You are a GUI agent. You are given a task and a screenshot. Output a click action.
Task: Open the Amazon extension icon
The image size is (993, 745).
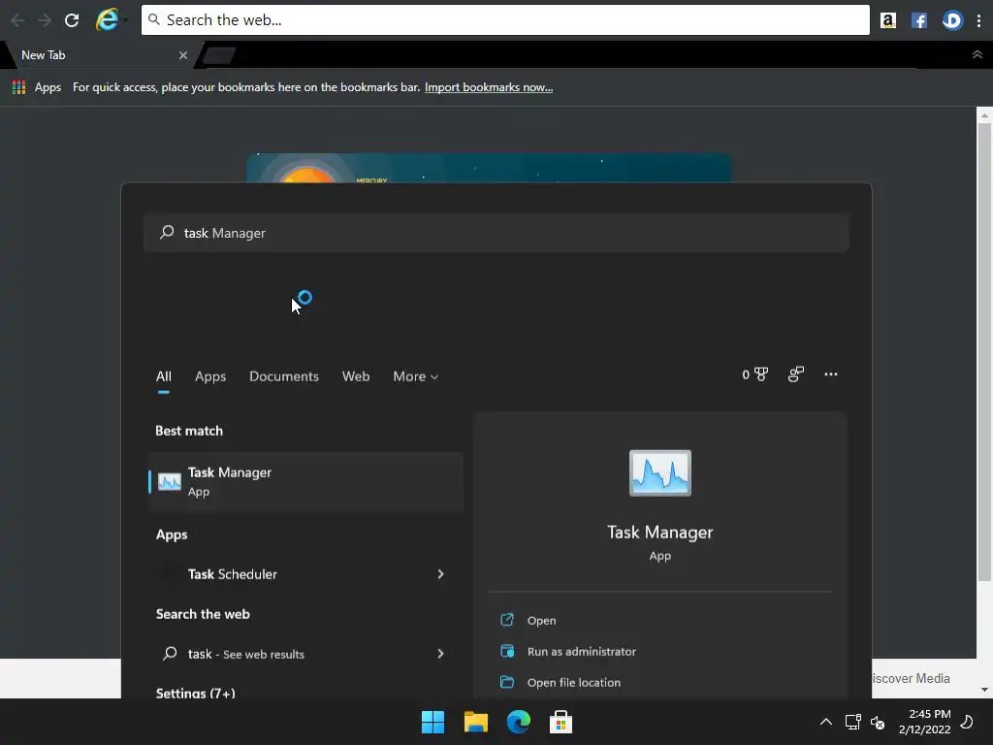click(888, 20)
